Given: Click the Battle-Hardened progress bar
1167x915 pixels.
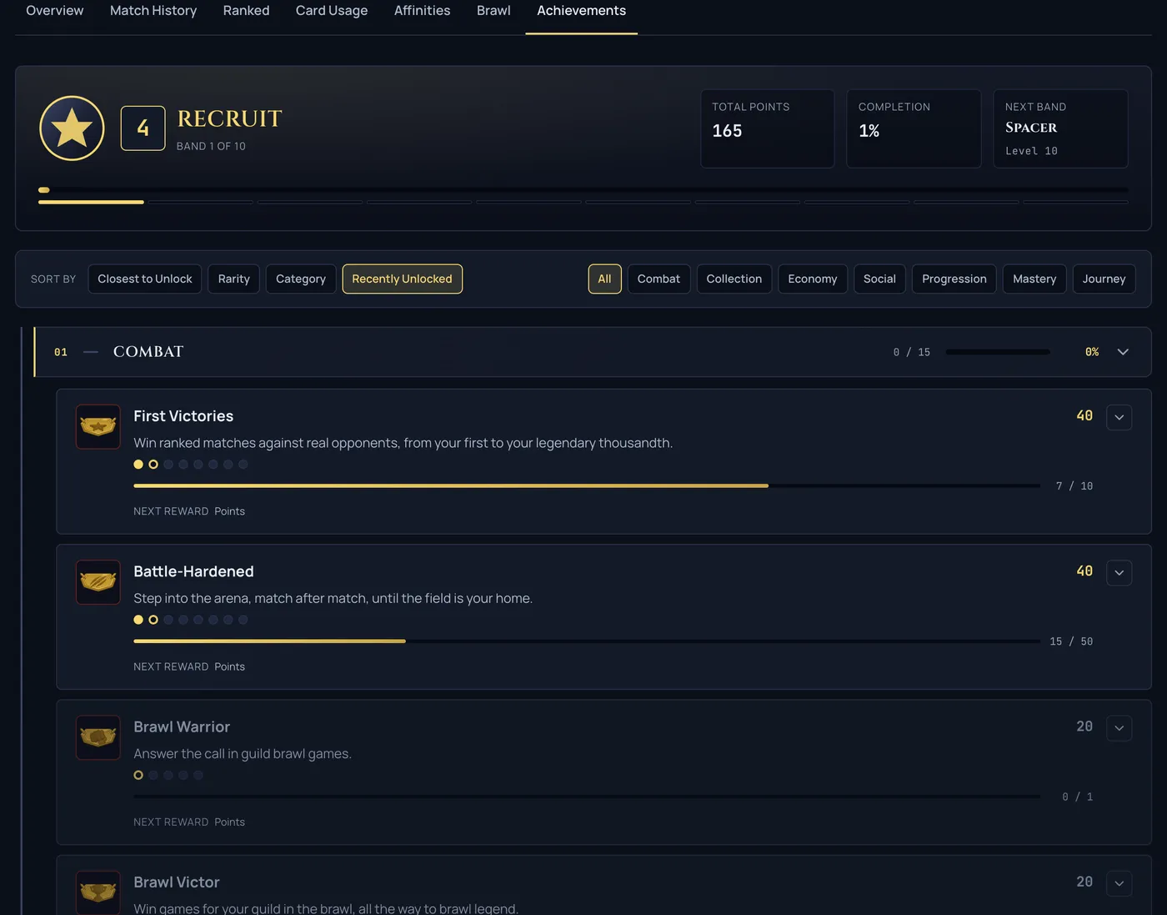Looking at the screenshot, I should click(587, 641).
